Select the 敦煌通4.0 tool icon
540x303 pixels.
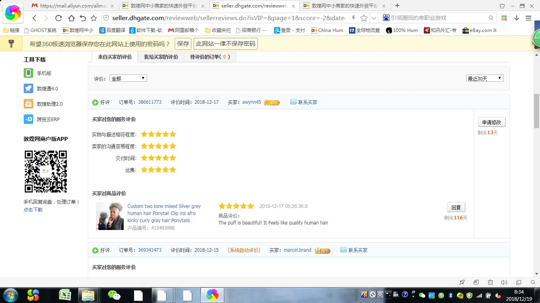pyautogui.click(x=28, y=88)
